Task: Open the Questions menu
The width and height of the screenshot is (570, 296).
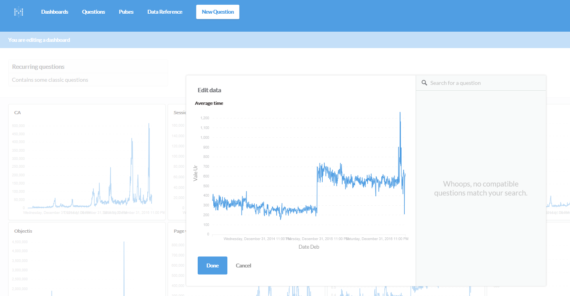Action: pyautogui.click(x=93, y=12)
